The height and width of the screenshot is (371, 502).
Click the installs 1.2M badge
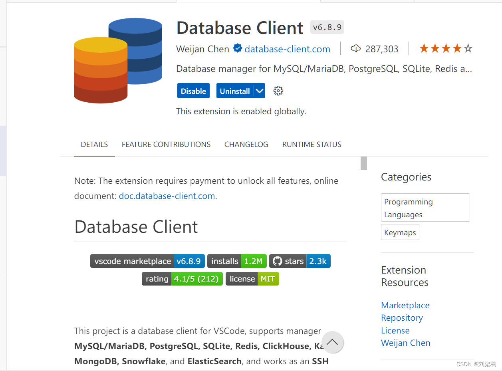(x=237, y=261)
